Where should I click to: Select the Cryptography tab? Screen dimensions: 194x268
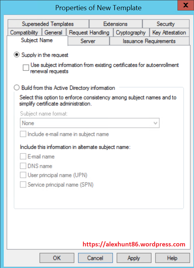tap(130, 32)
